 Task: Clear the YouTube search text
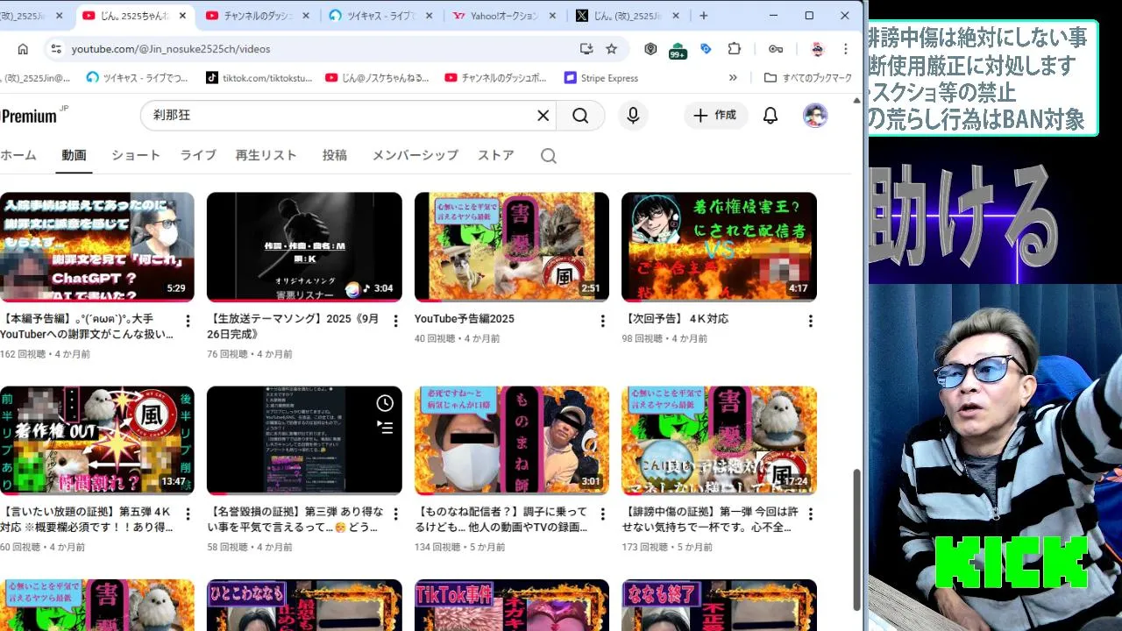pos(543,116)
